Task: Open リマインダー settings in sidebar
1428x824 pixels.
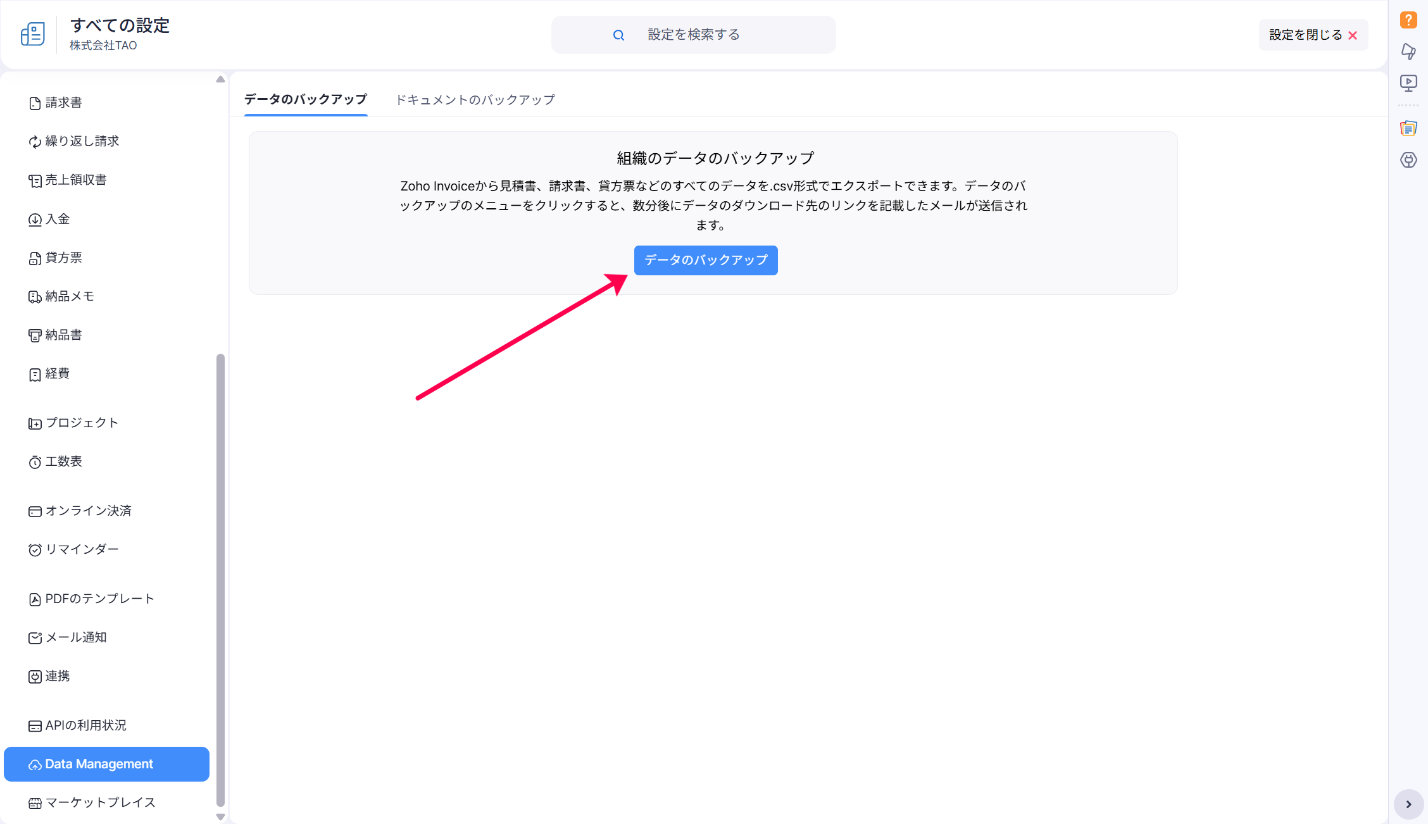Action: [x=82, y=549]
